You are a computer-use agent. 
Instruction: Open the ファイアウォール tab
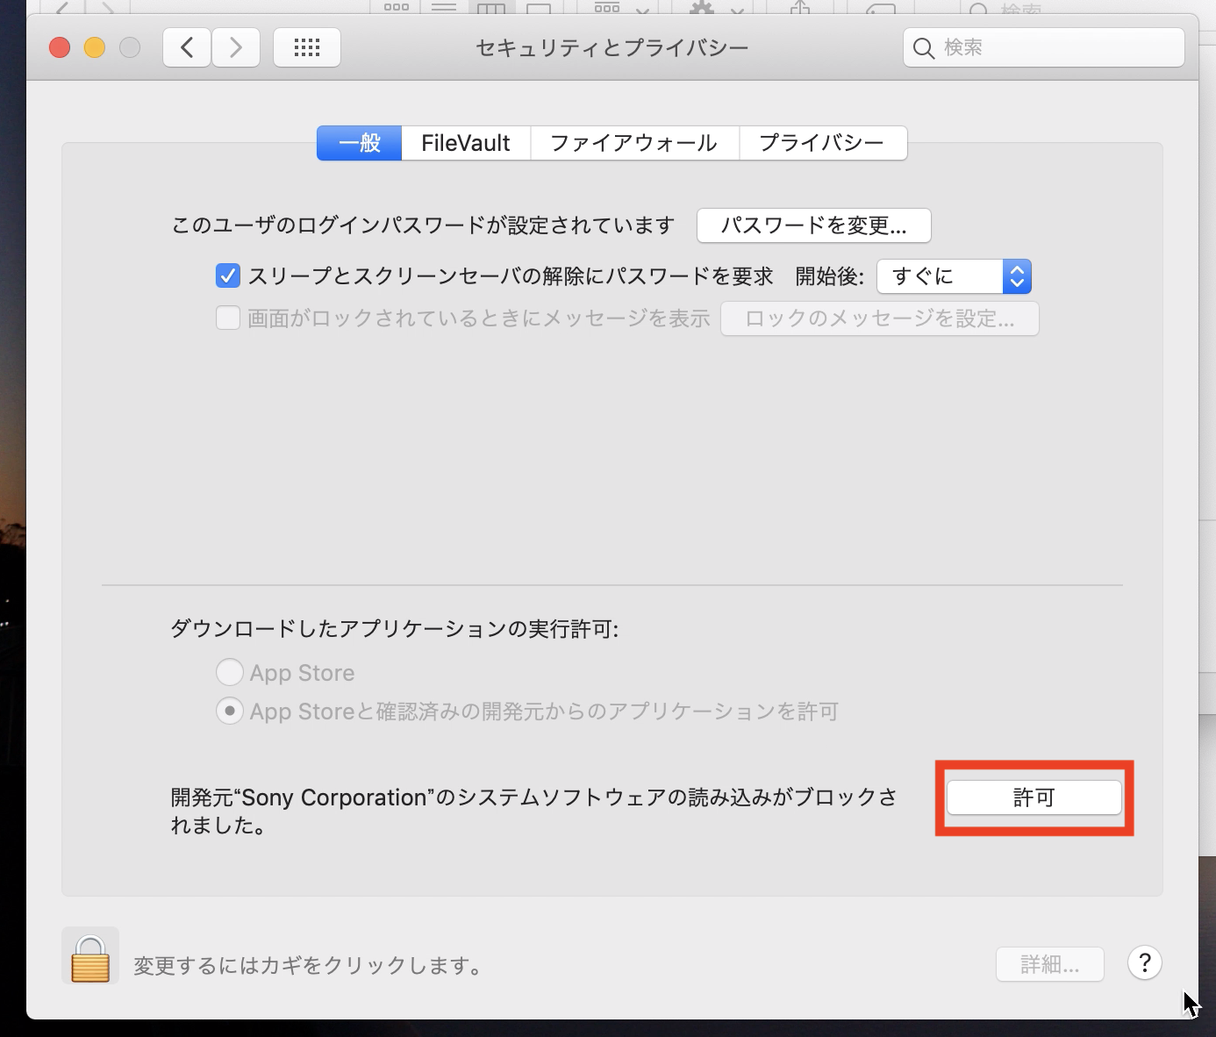(634, 143)
